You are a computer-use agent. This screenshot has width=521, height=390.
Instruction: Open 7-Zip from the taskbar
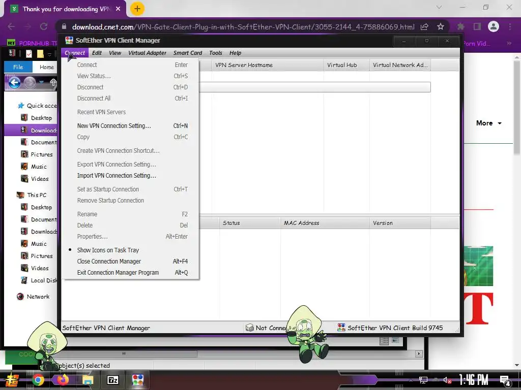coord(112,380)
